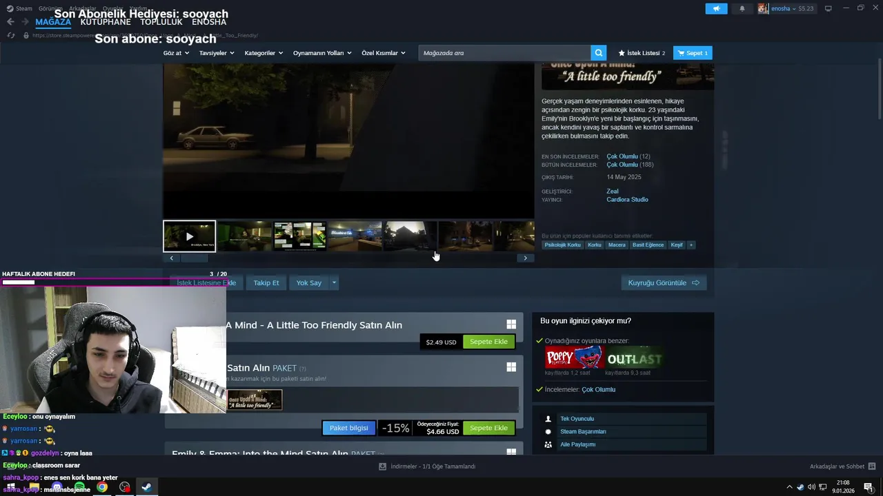Screen dimensions: 883x496
Task: Open the Aile Paylaşımı feature link
Action: coord(577,444)
